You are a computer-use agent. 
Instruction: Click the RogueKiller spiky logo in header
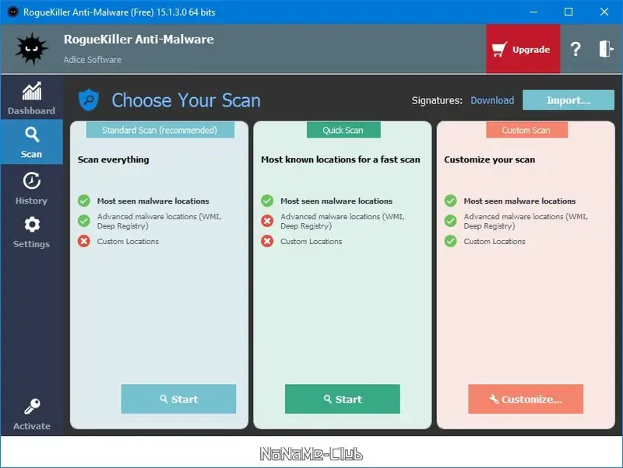pos(32,49)
